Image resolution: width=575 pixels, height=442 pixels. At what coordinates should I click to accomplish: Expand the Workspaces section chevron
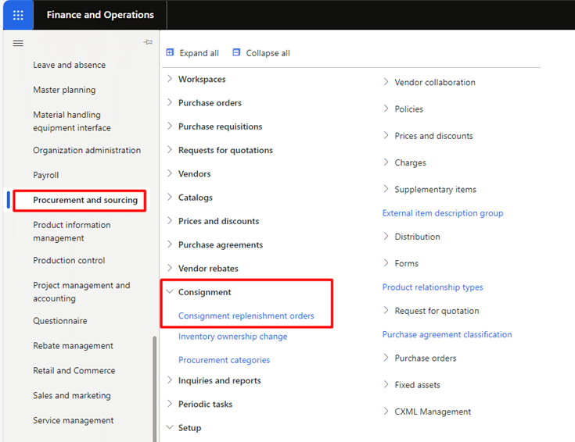tap(170, 78)
